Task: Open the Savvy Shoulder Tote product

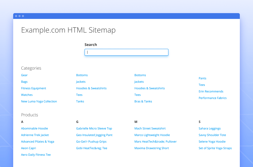Action: pos(212,135)
